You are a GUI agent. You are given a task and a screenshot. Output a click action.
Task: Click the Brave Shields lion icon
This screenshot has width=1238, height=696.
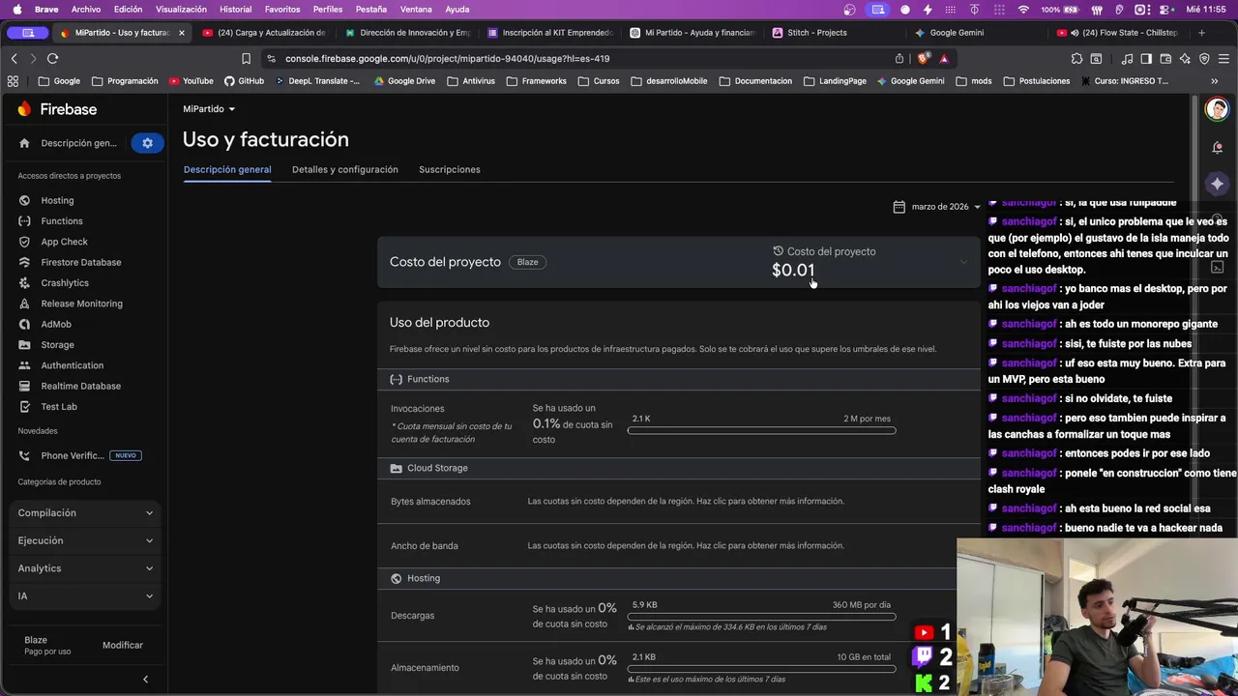pyautogui.click(x=923, y=58)
